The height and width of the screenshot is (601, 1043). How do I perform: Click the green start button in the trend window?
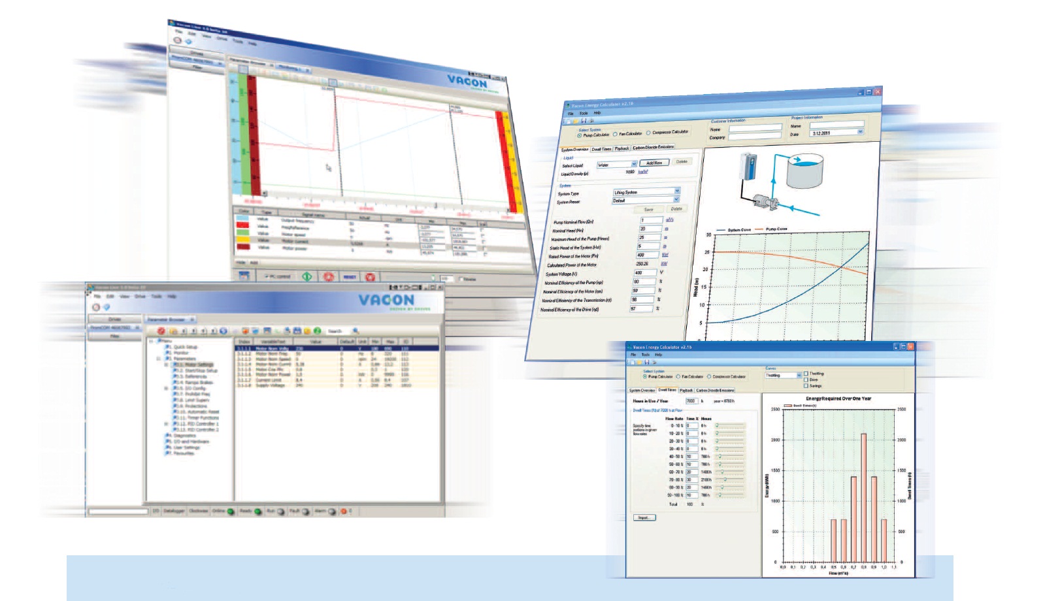(306, 276)
